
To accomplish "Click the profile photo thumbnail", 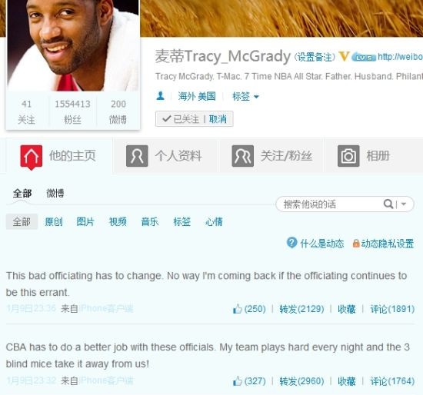I will point(73,45).
